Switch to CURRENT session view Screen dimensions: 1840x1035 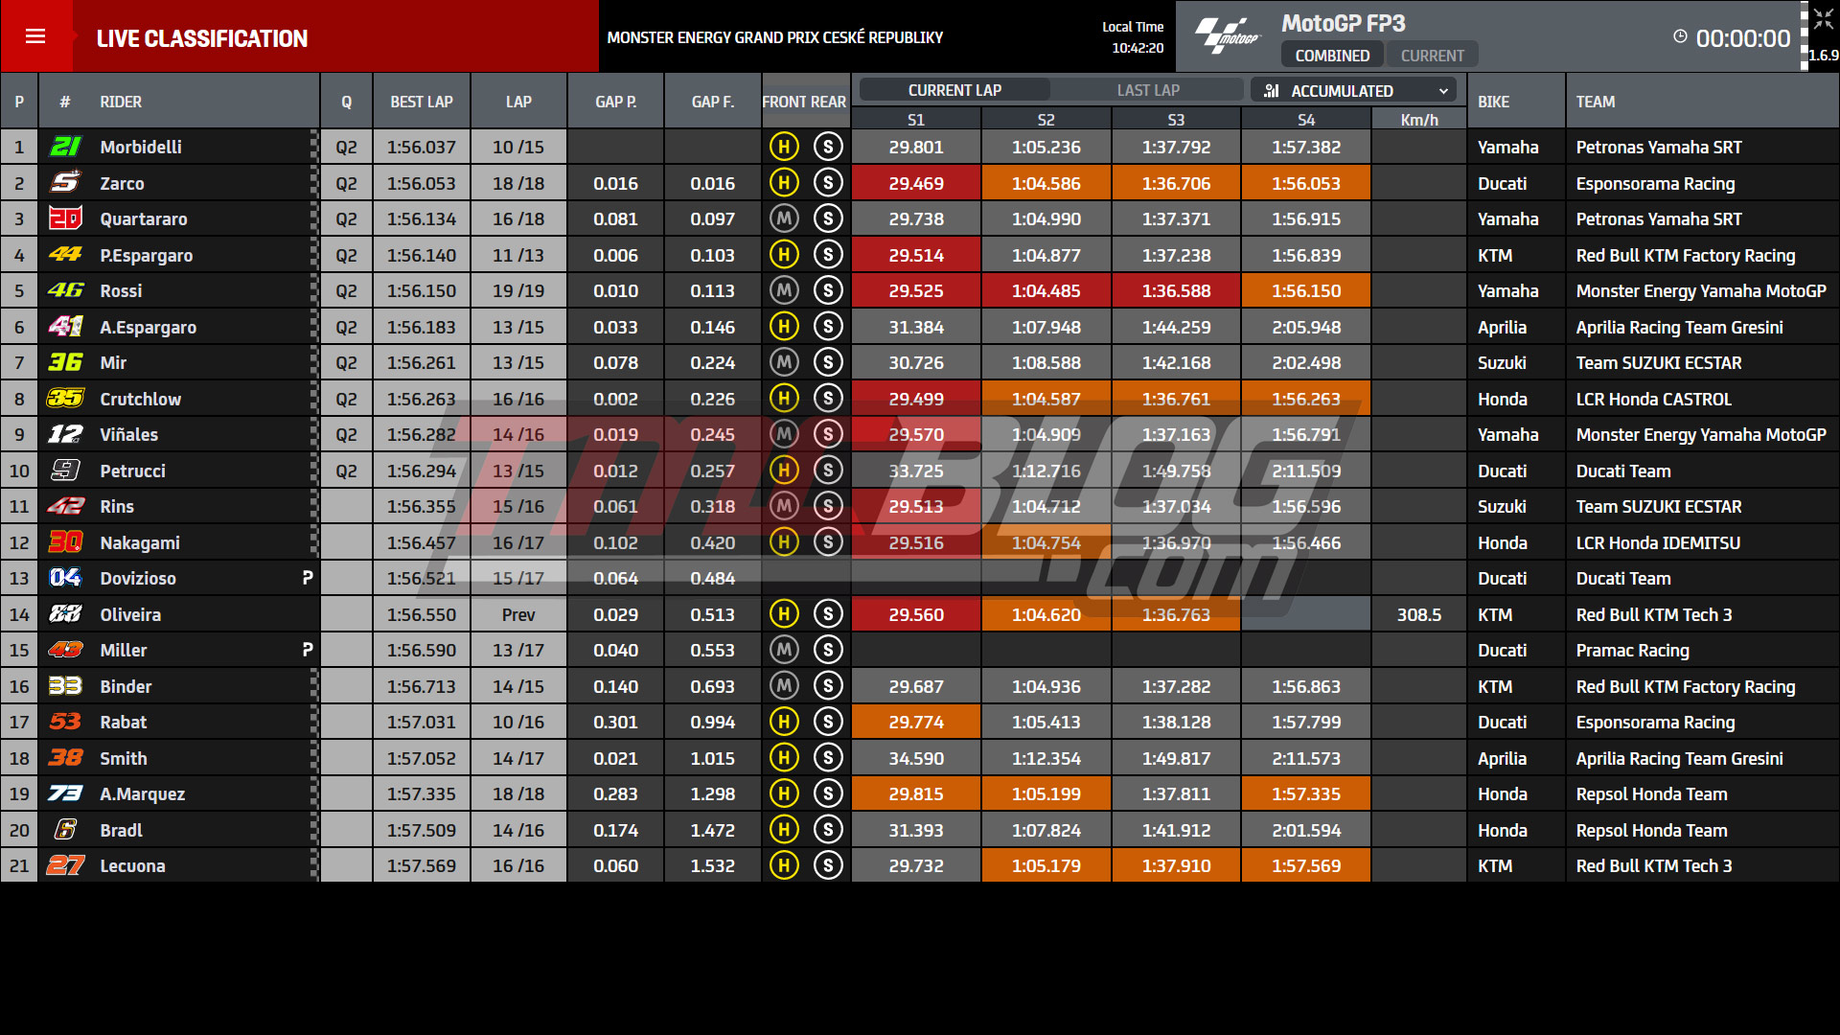pyautogui.click(x=1433, y=56)
